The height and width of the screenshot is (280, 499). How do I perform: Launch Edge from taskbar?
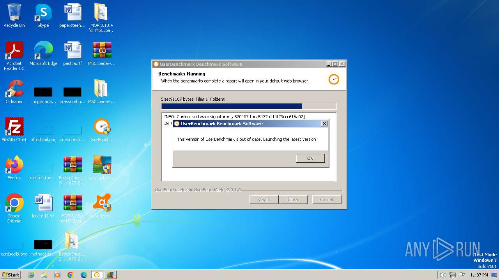coord(84,275)
